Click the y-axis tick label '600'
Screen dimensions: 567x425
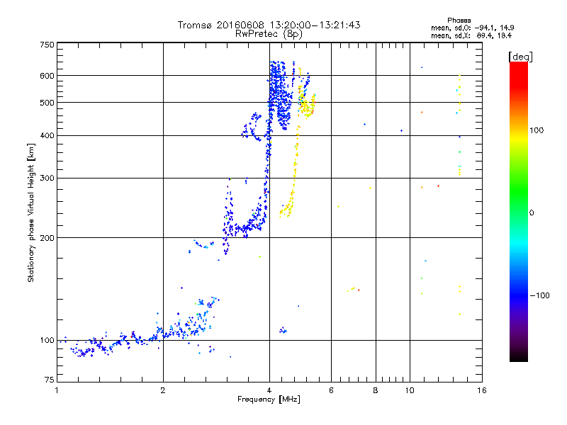(47, 76)
